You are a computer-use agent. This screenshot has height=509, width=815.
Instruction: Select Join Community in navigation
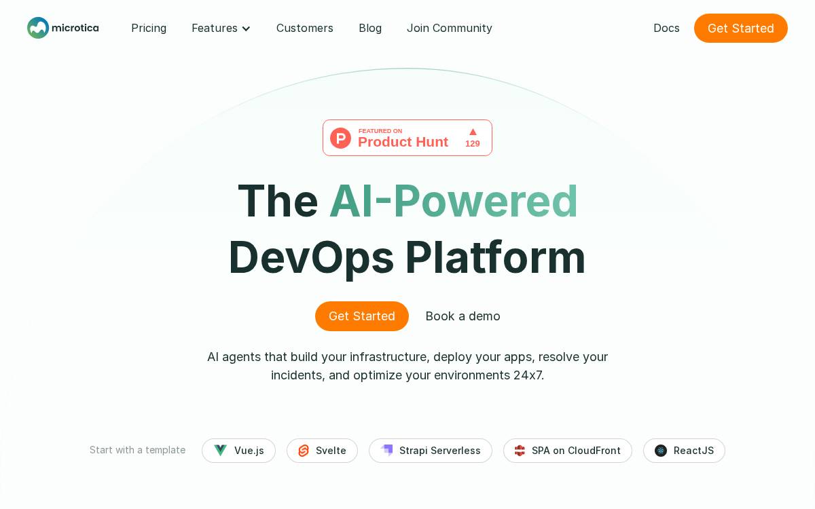point(450,28)
